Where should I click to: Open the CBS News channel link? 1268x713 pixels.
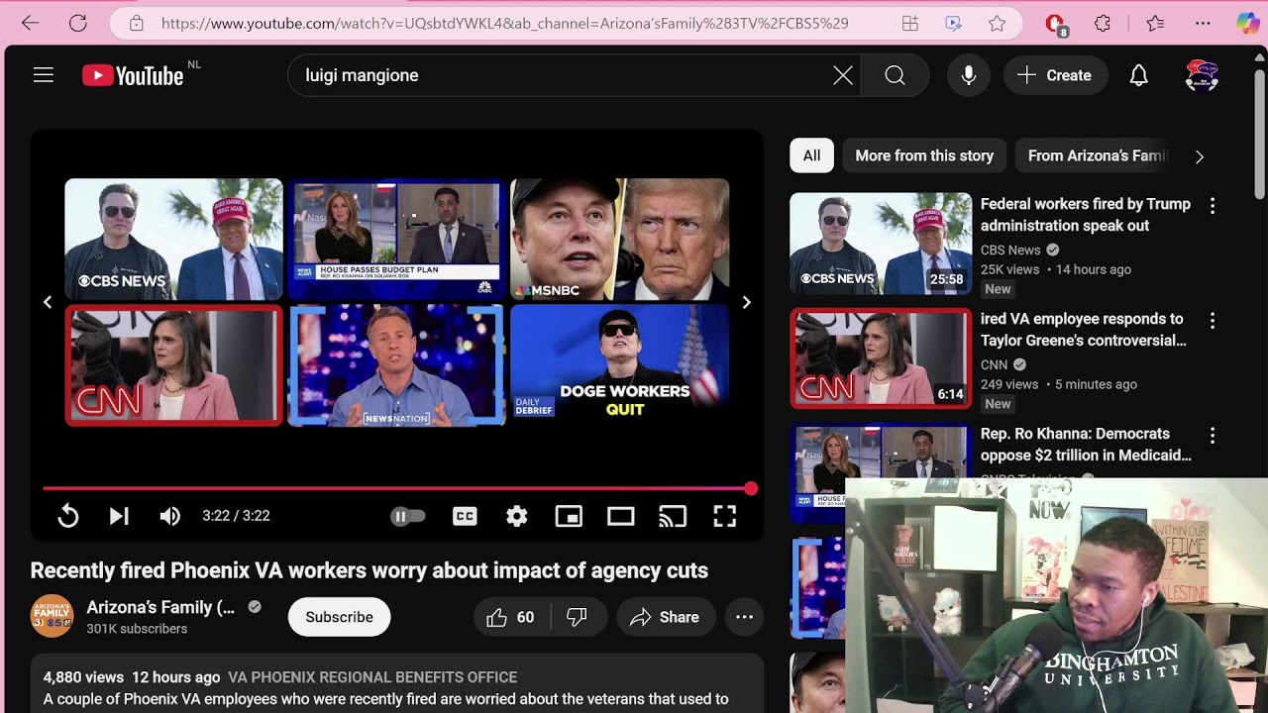point(1010,250)
